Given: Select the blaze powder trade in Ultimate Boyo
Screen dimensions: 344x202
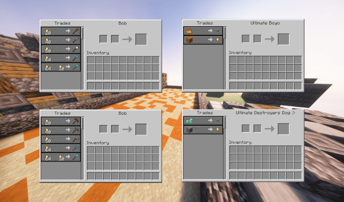Looking at the screenshot, I should pos(204,31).
